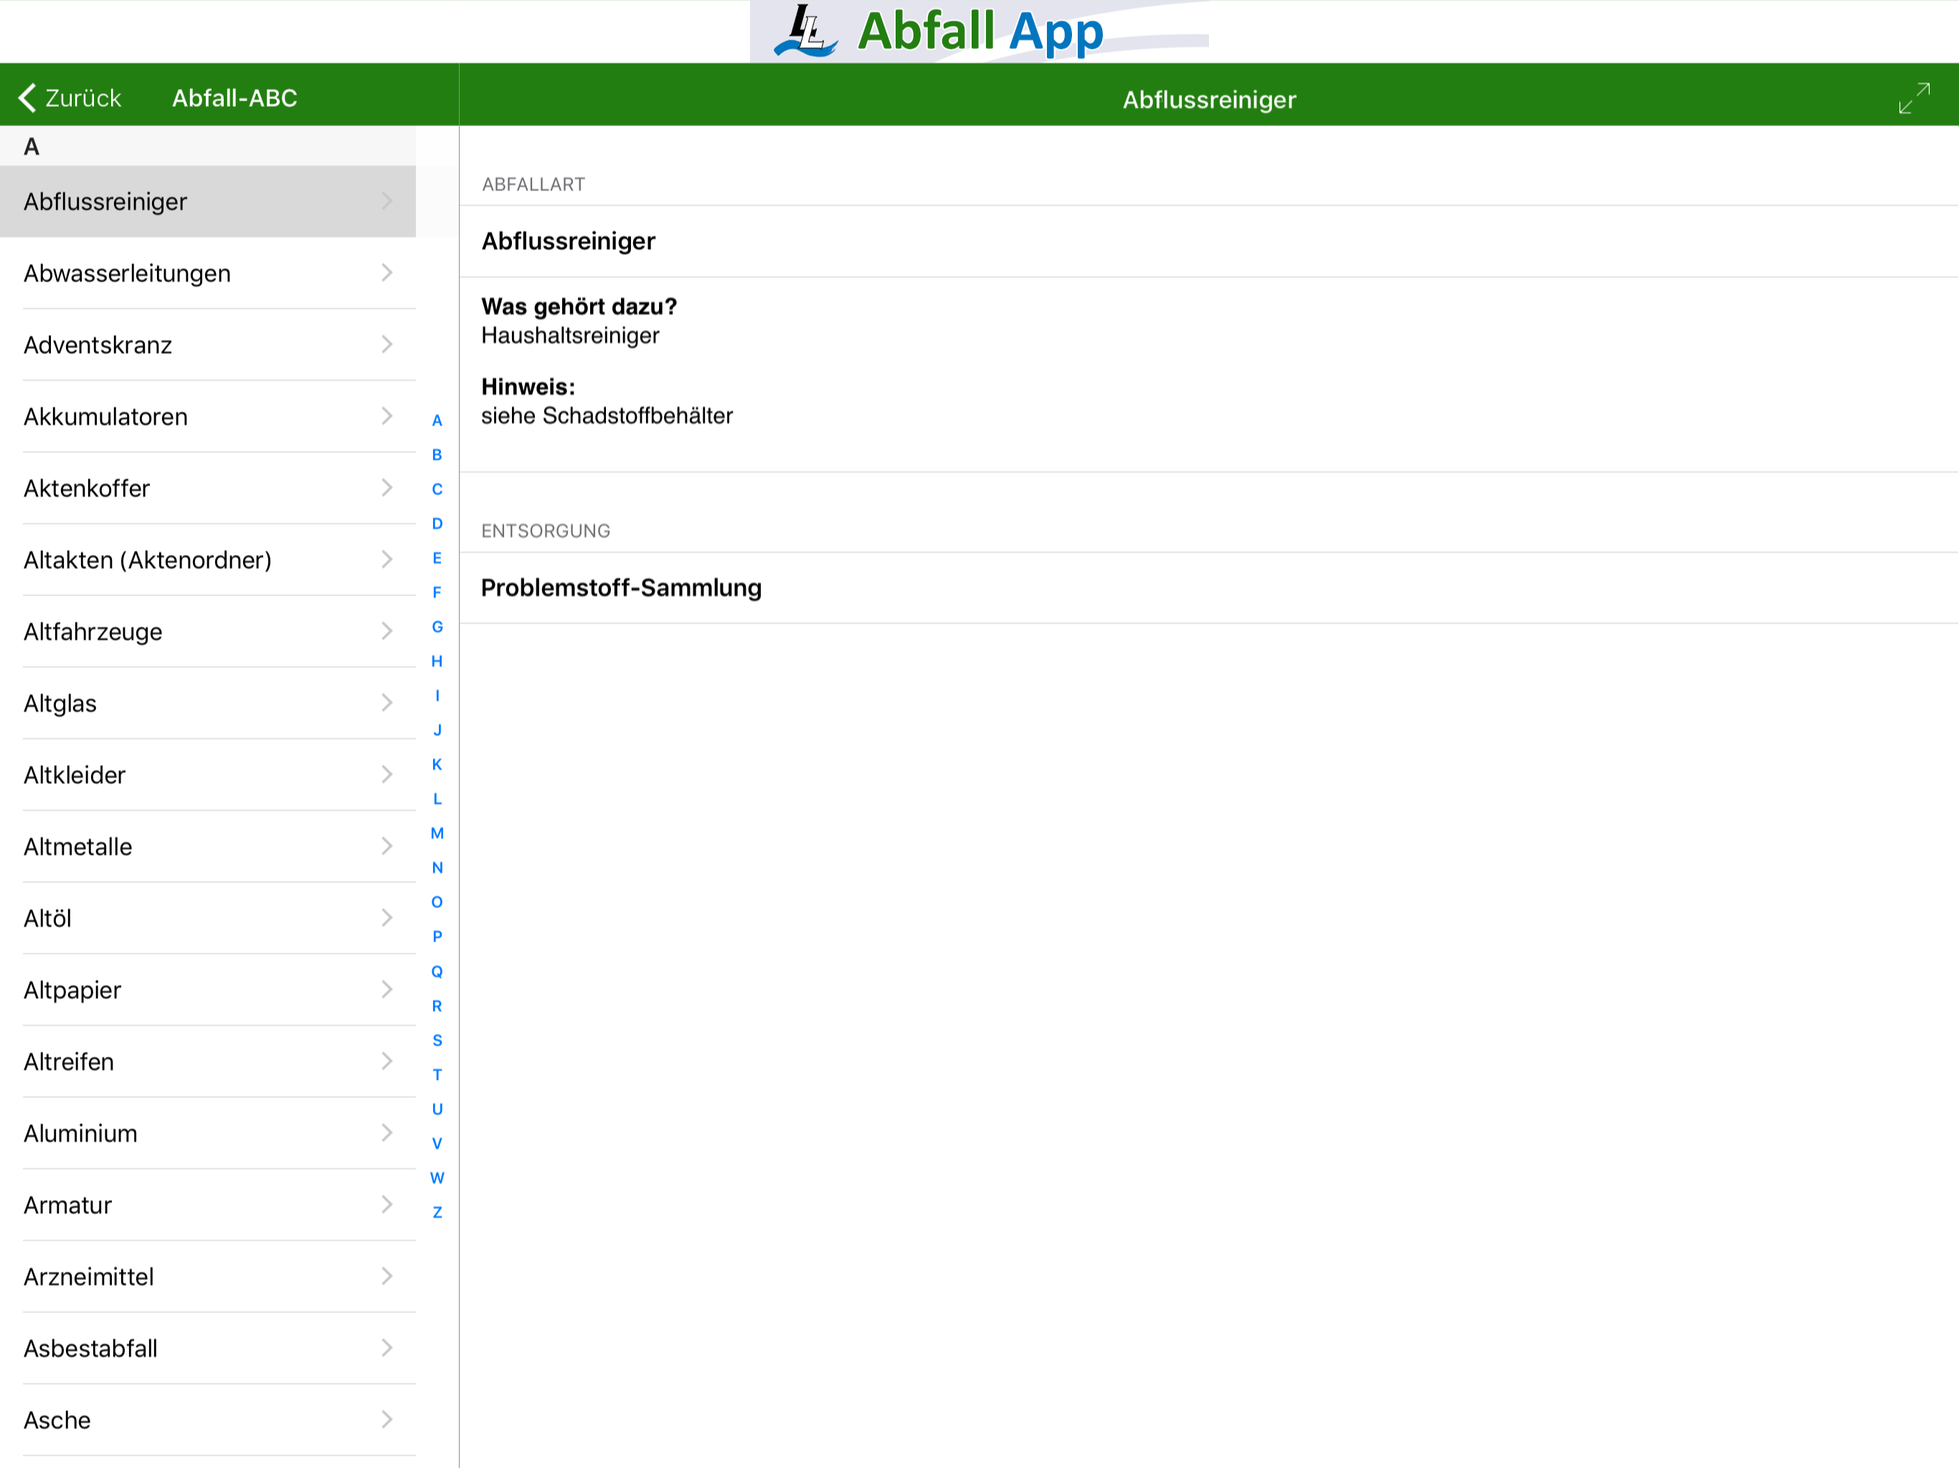Jump to letter B in index
The image size is (1959, 1468).
coord(437,455)
